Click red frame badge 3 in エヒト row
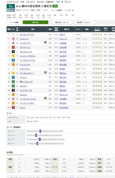115x178 pixels. [x=13, y=108]
